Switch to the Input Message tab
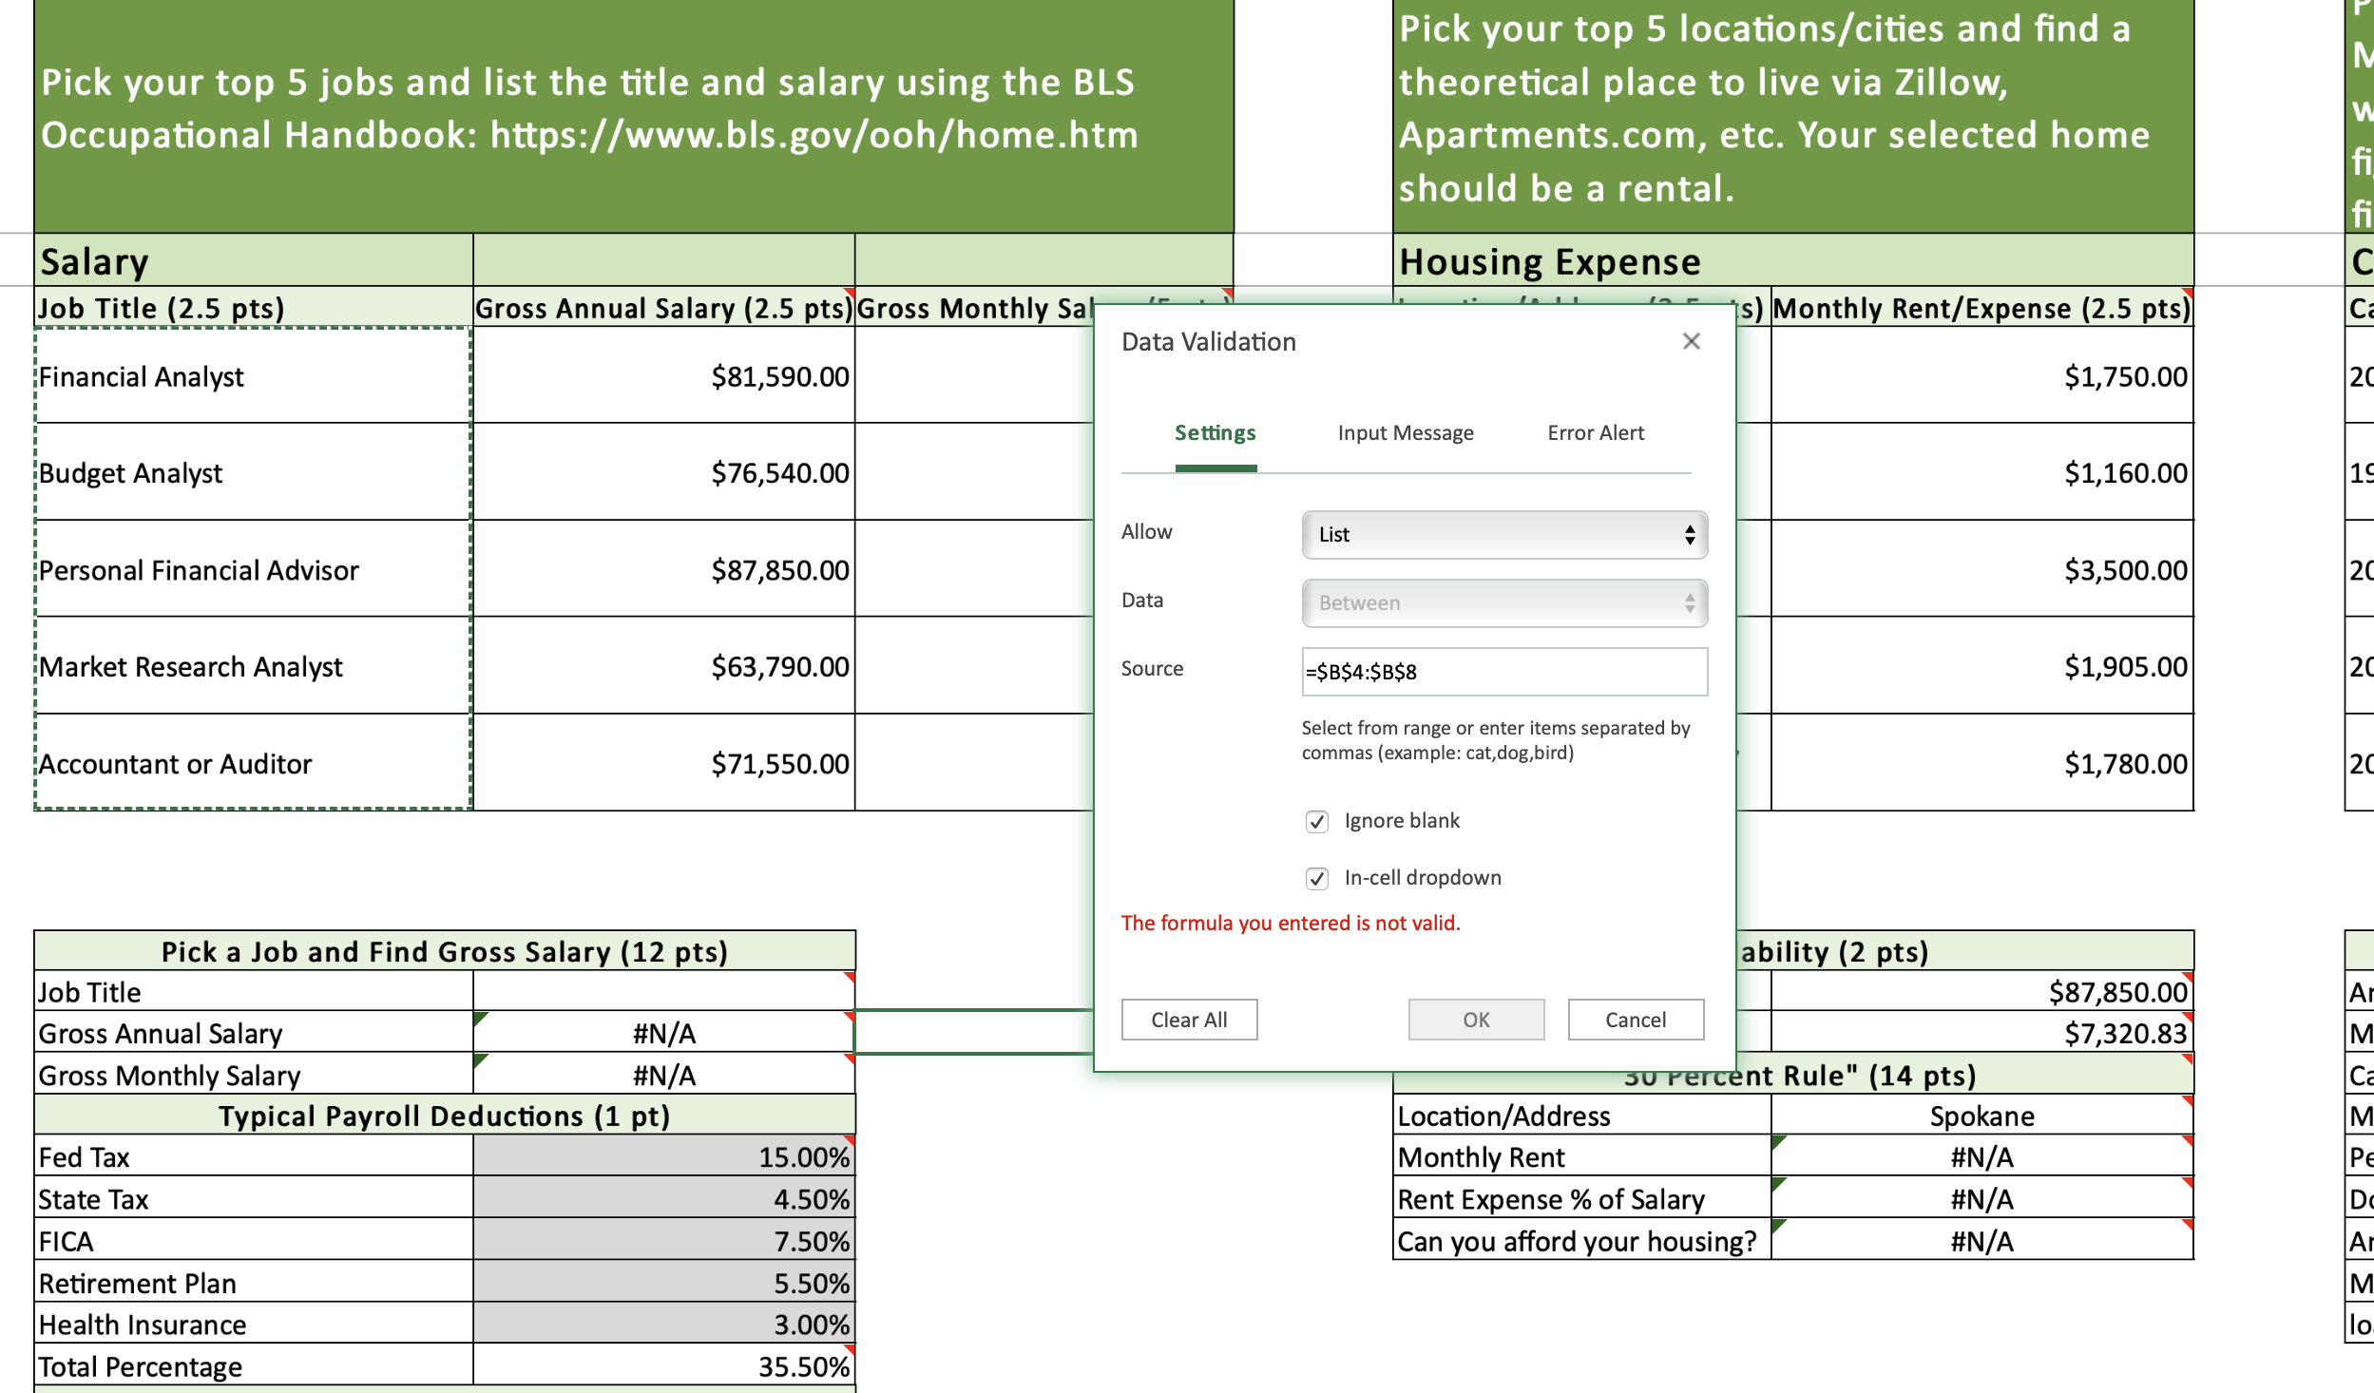 (x=1405, y=432)
